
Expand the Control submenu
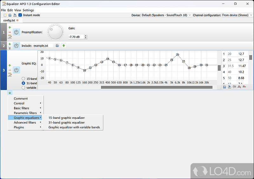click(26, 103)
